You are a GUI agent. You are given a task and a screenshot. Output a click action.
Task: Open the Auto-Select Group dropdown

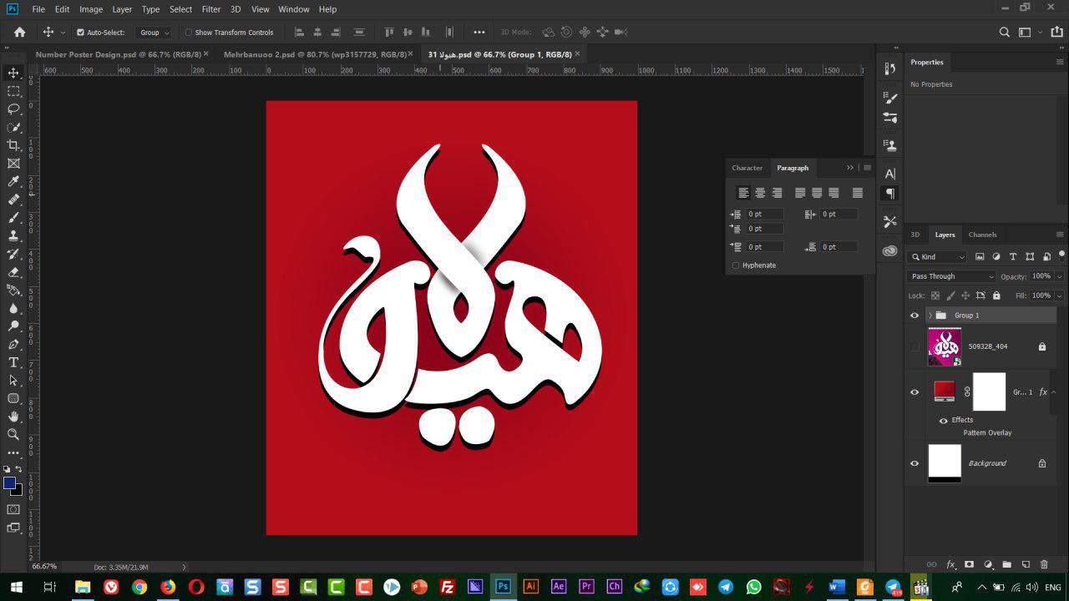point(154,33)
